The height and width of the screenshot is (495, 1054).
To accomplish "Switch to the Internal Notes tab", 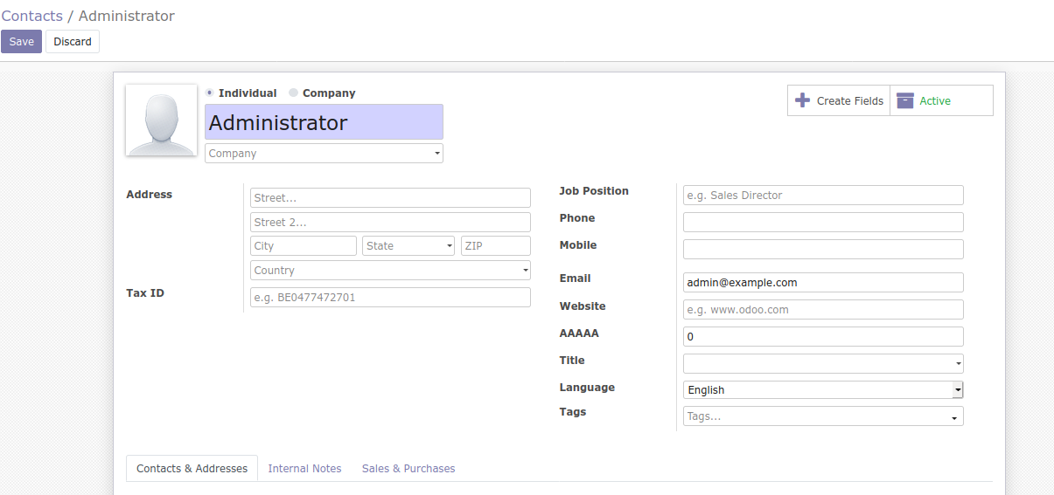I will [x=304, y=469].
